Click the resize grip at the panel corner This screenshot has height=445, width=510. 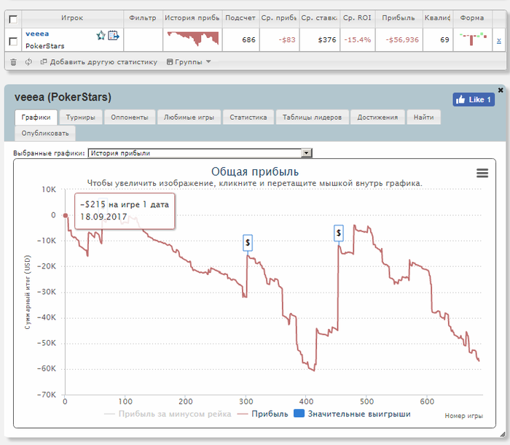coord(503,434)
